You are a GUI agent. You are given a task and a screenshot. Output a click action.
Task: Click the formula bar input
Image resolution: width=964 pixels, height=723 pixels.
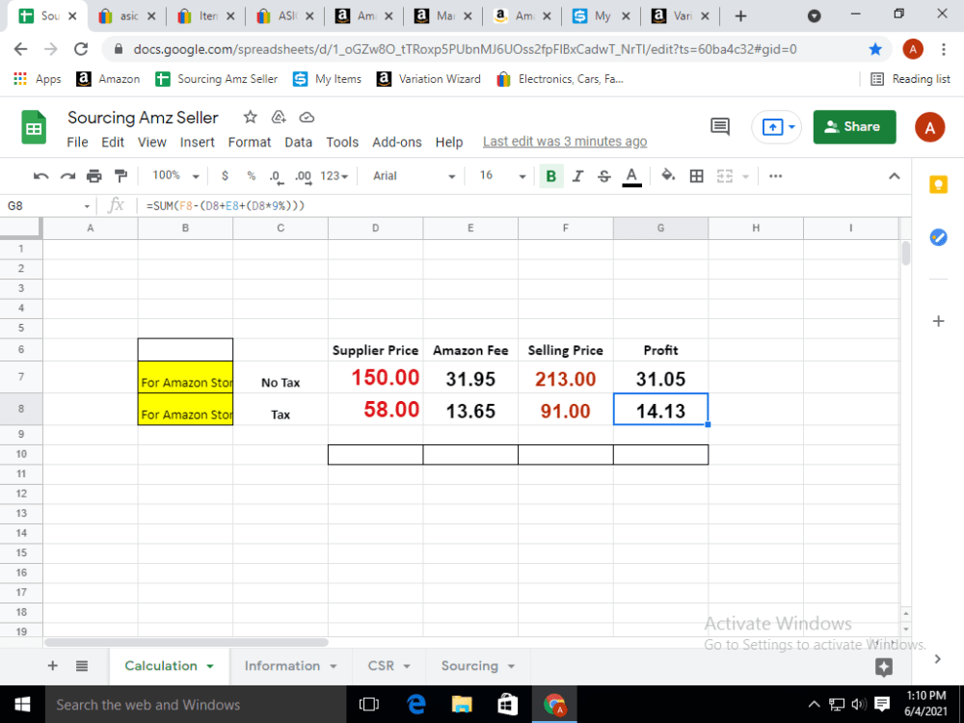coord(522,206)
